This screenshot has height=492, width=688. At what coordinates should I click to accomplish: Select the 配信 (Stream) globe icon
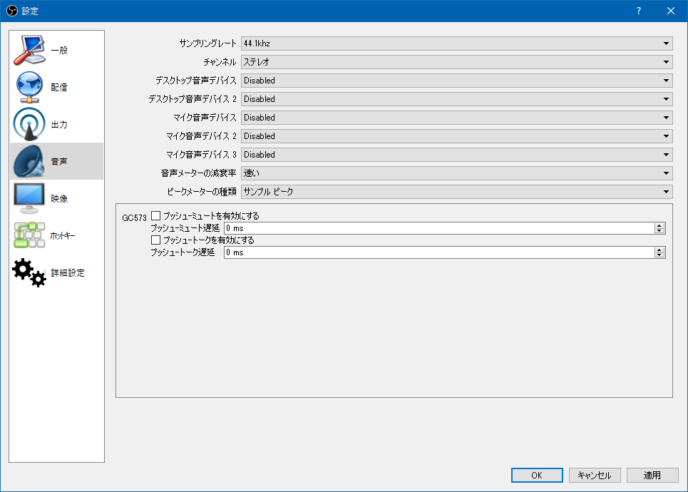tap(29, 87)
